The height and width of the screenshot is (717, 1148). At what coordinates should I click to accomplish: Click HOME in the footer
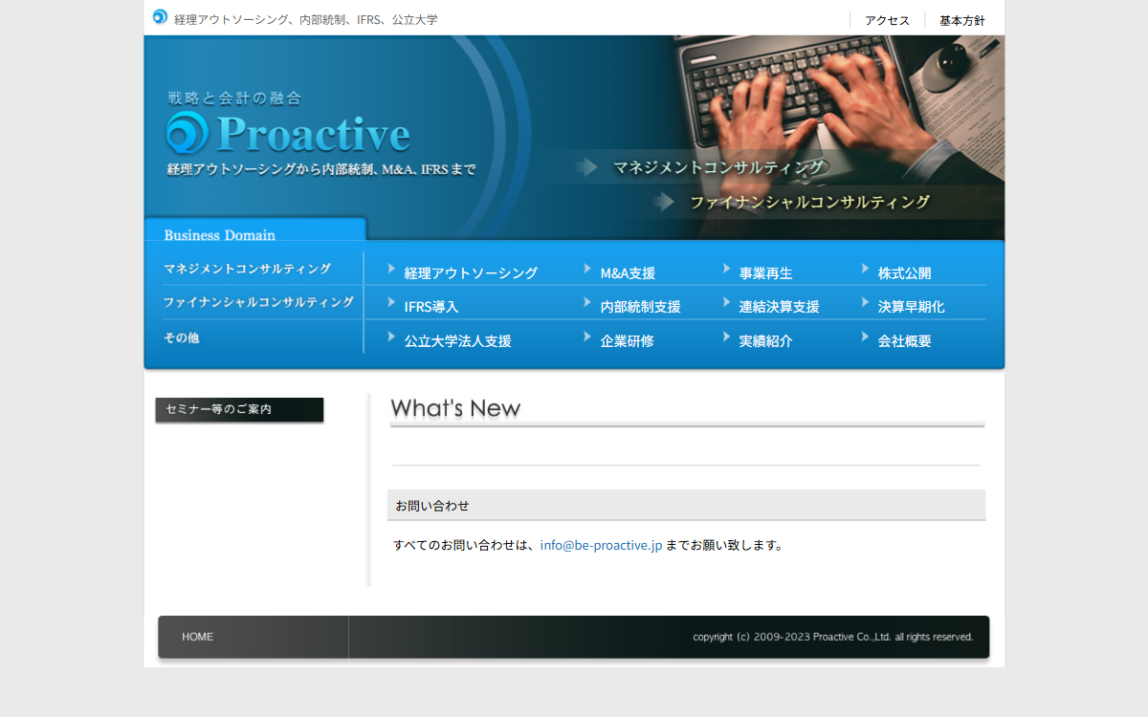pos(198,637)
